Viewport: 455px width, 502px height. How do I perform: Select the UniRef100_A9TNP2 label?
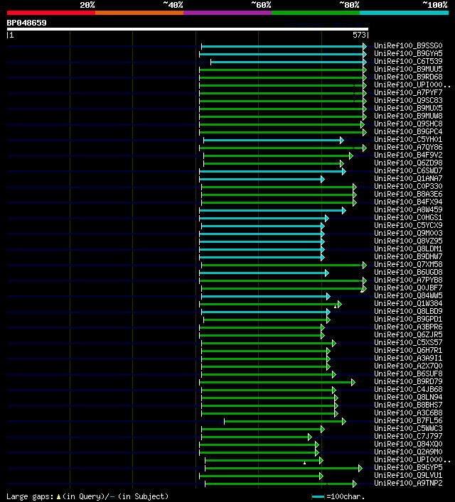tap(408, 483)
